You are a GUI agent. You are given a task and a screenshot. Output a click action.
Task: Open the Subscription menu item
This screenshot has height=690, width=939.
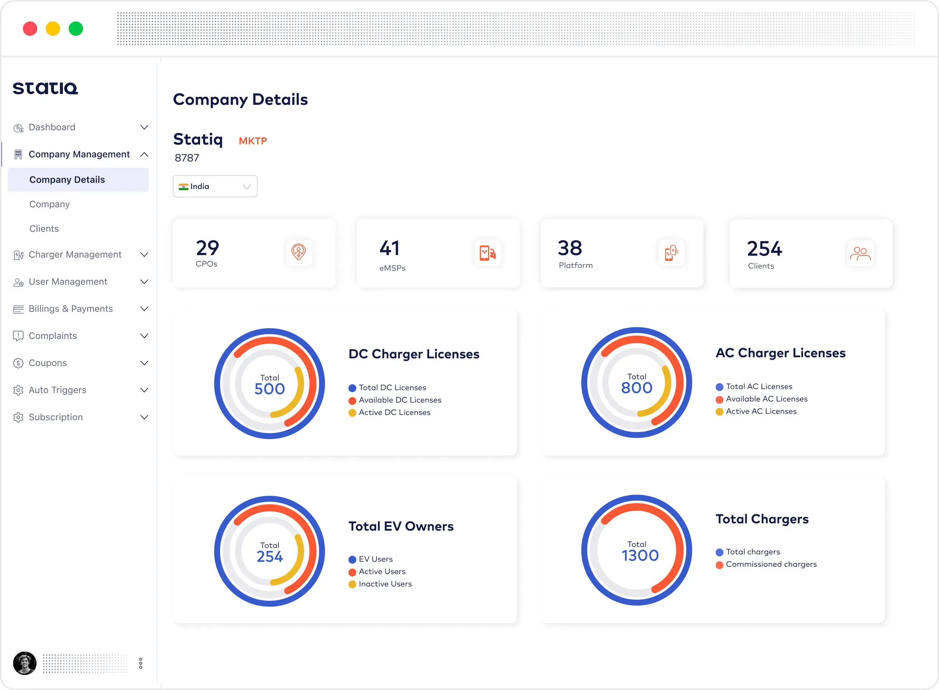[56, 417]
